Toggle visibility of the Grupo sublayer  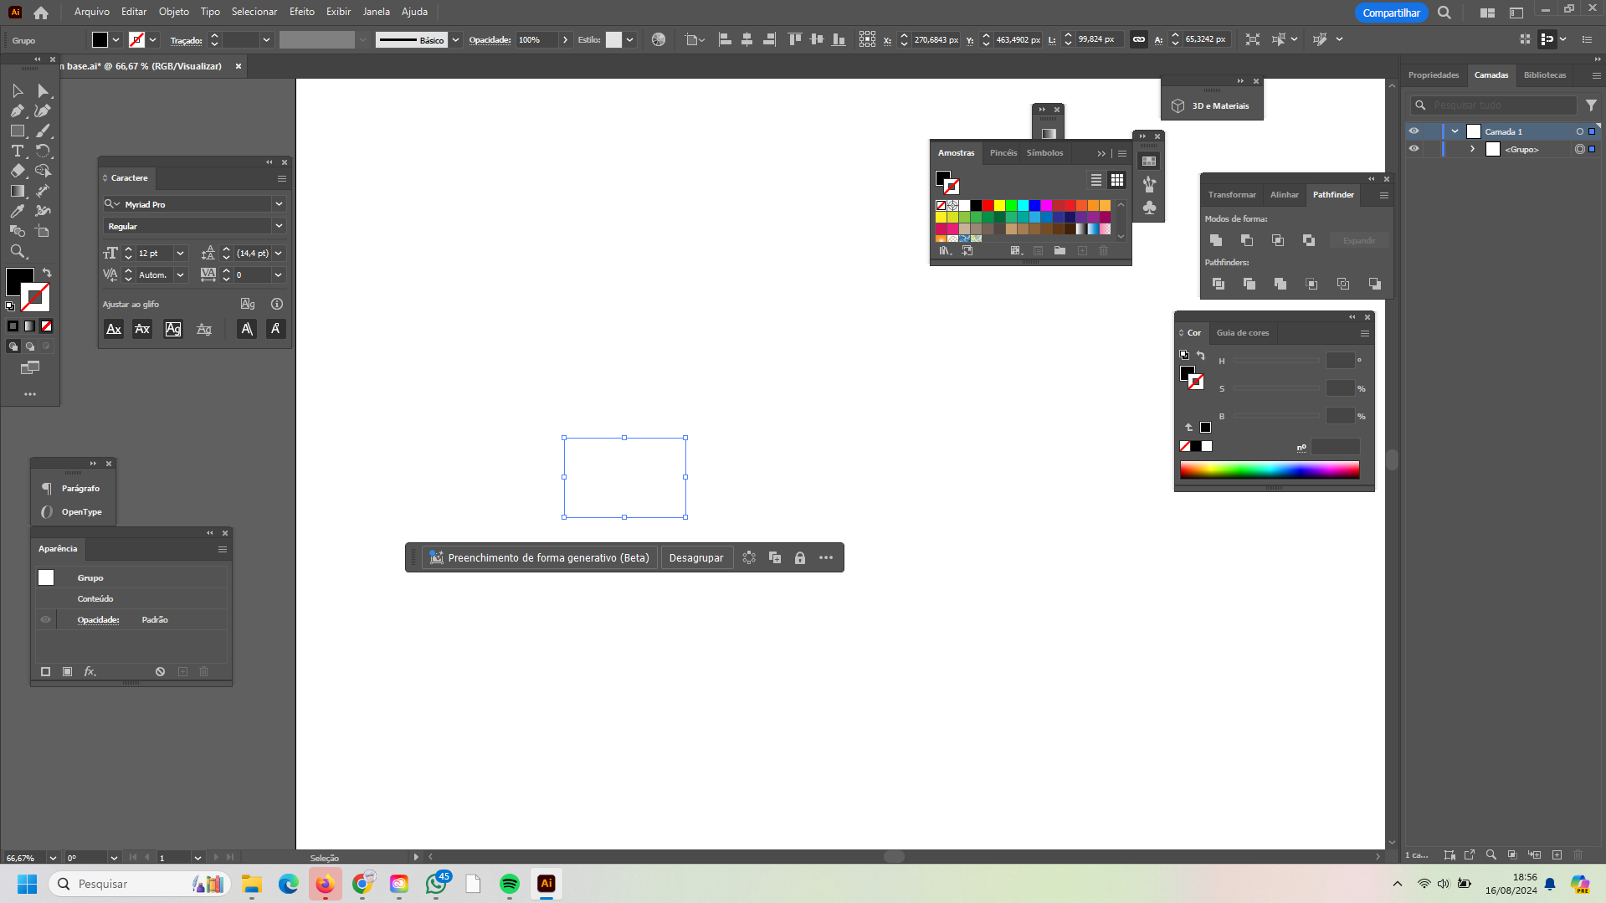point(1414,149)
